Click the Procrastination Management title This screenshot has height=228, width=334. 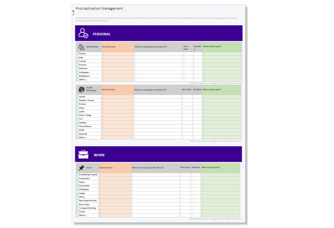point(99,9)
